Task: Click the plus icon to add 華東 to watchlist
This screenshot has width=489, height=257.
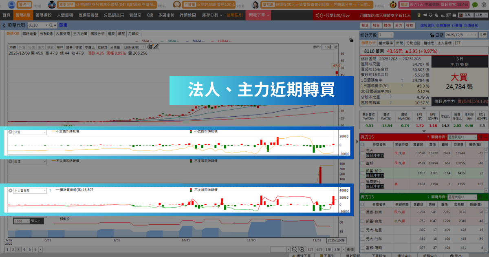Action: tap(55, 25)
